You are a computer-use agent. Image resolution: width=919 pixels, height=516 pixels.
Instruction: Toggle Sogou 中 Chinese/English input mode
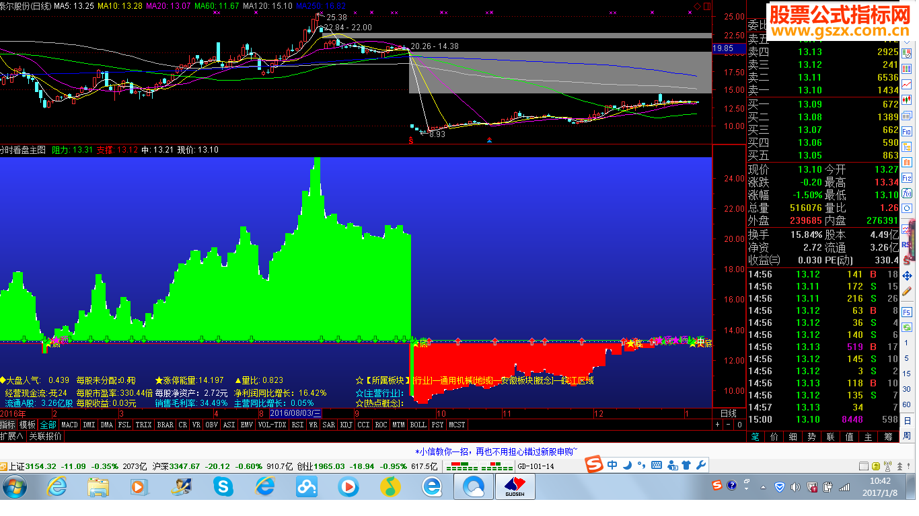tap(612, 465)
